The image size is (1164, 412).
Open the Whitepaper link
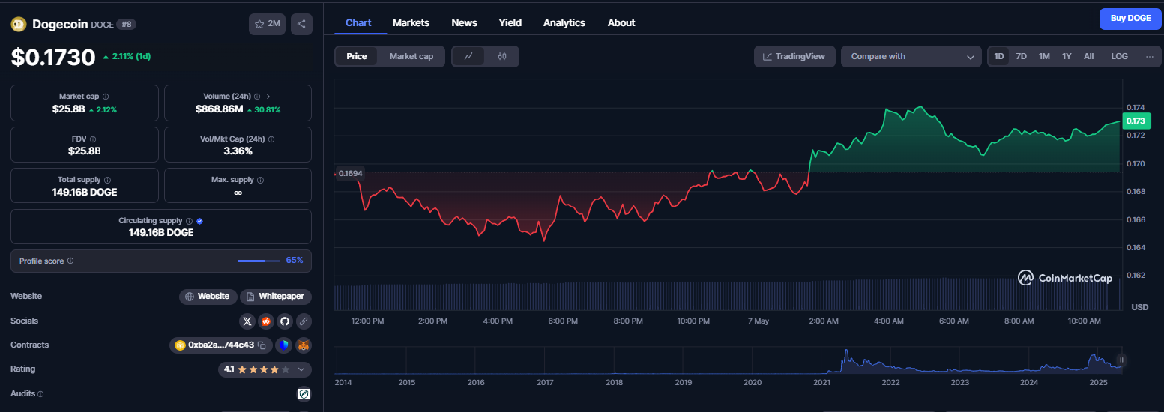click(276, 297)
